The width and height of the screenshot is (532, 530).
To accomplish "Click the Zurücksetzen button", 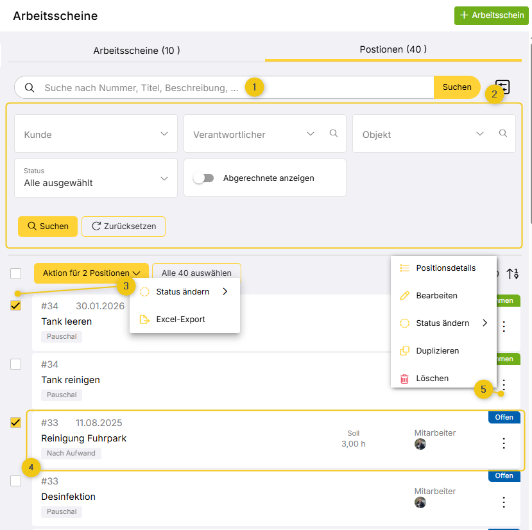I will tap(123, 227).
